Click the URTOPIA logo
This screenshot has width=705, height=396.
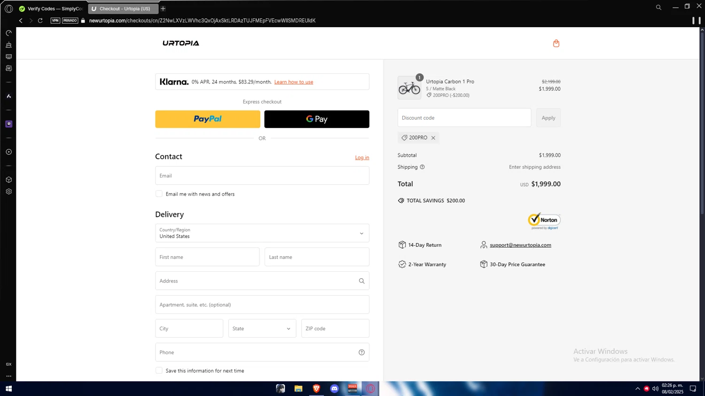pos(181,43)
